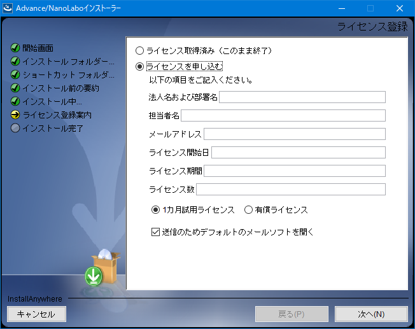
Task: Focus the ライセンス期間 input field
Action: [295, 171]
